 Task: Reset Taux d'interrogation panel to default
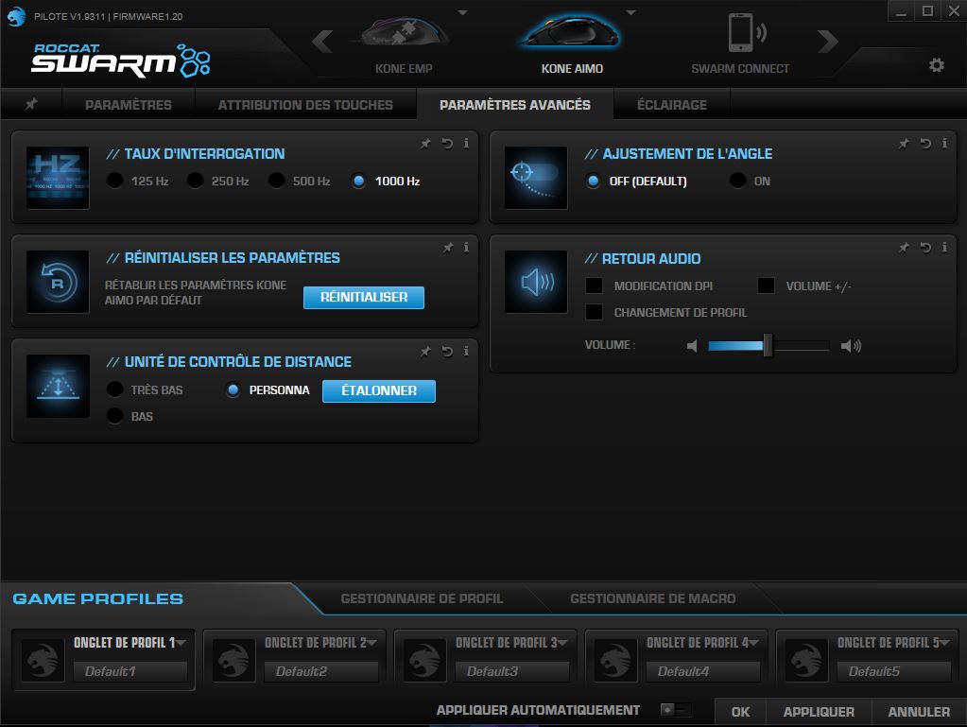(447, 144)
